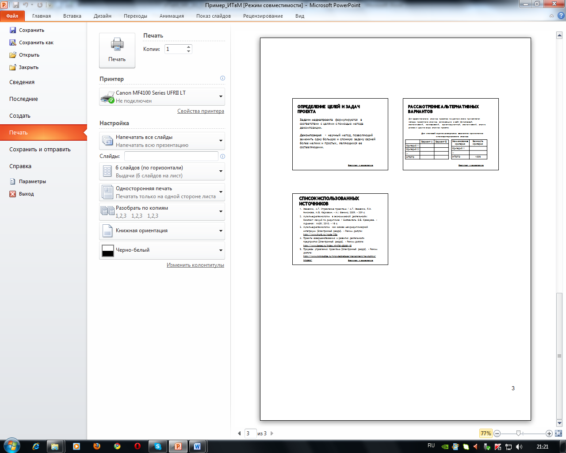
Task: Click the Слайды range input field
Action: point(171,156)
